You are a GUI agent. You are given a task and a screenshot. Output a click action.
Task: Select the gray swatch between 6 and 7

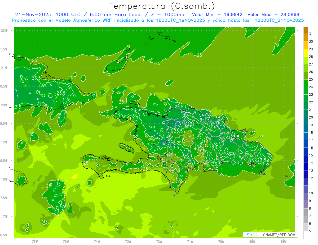(x=306, y=220)
